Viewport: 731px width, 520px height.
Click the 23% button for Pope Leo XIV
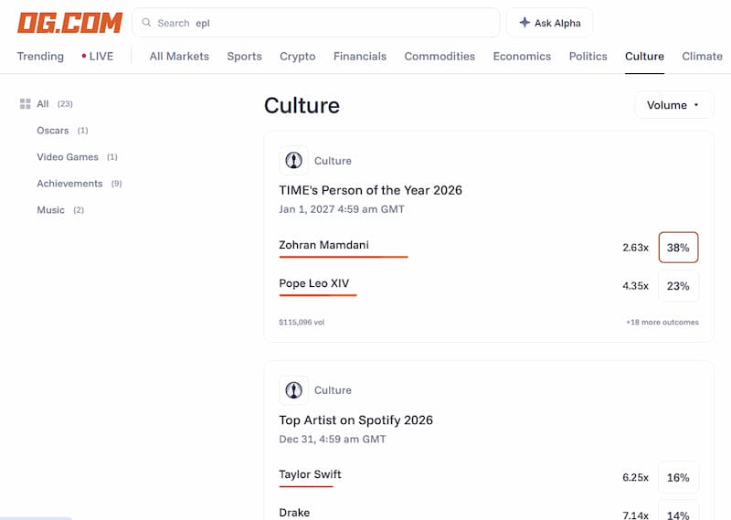pyautogui.click(x=678, y=286)
